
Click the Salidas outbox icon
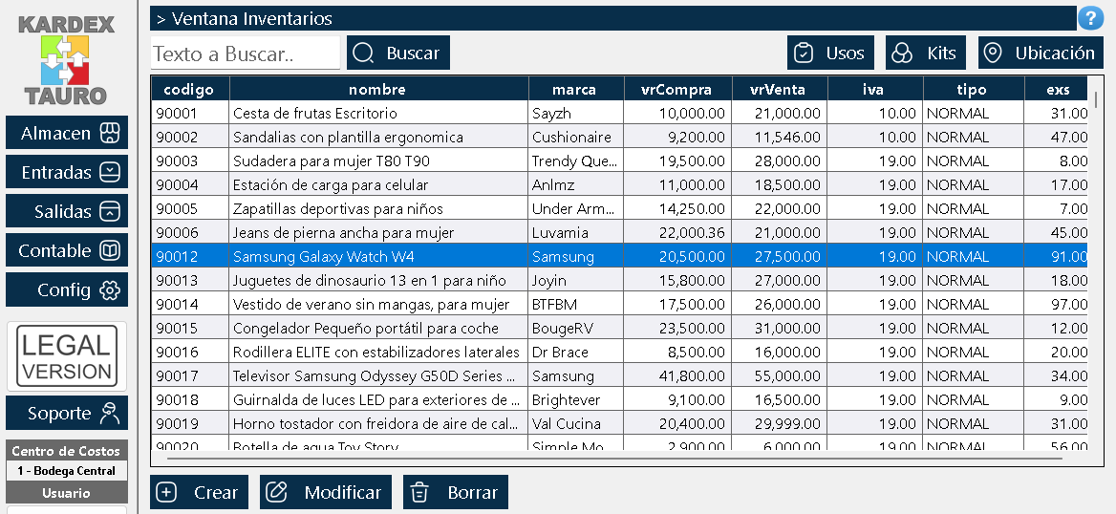click(110, 211)
